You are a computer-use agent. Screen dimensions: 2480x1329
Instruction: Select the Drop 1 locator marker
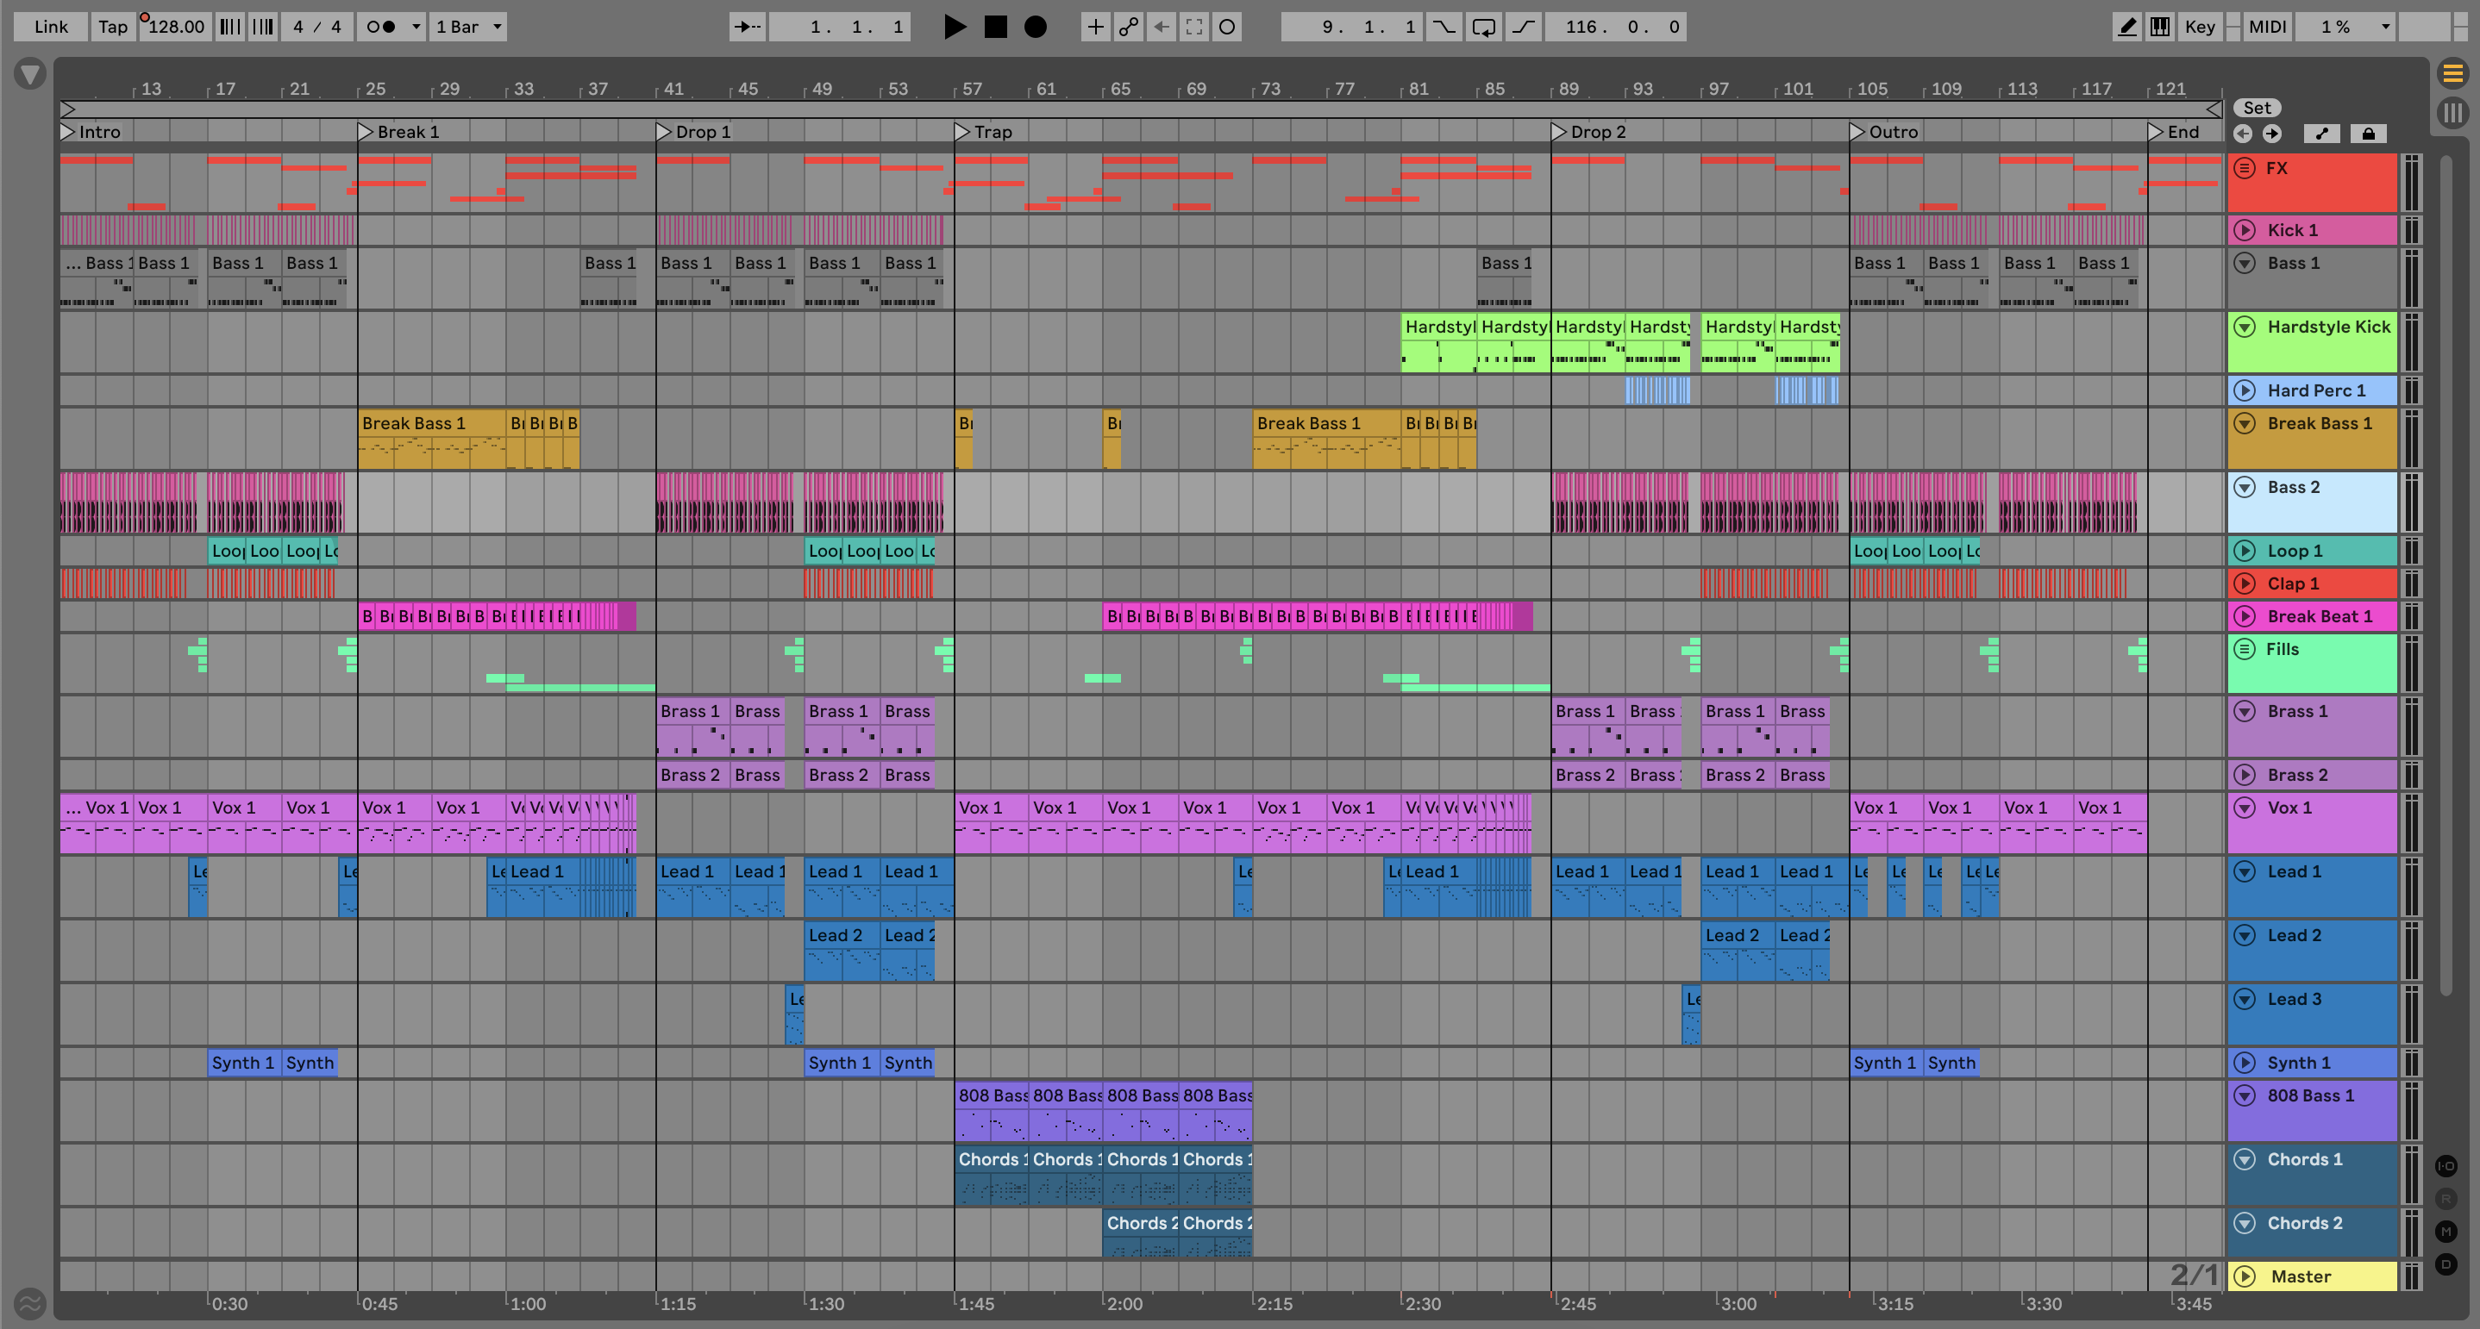[x=664, y=132]
